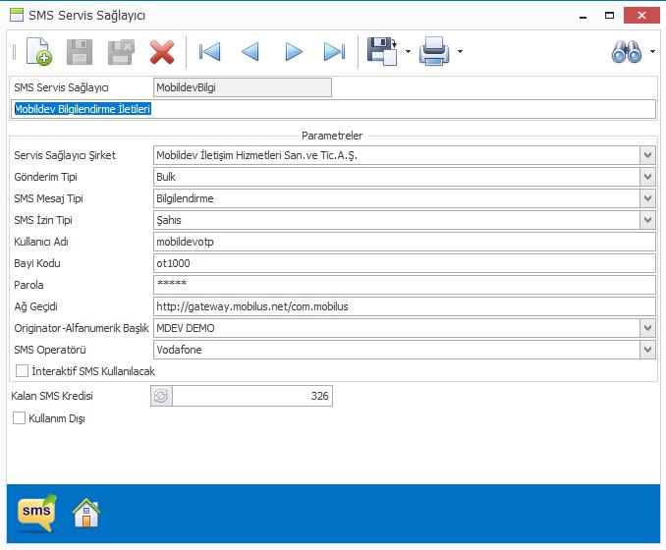
Task: Click the Ağ Geçidi label
Action: point(35,306)
